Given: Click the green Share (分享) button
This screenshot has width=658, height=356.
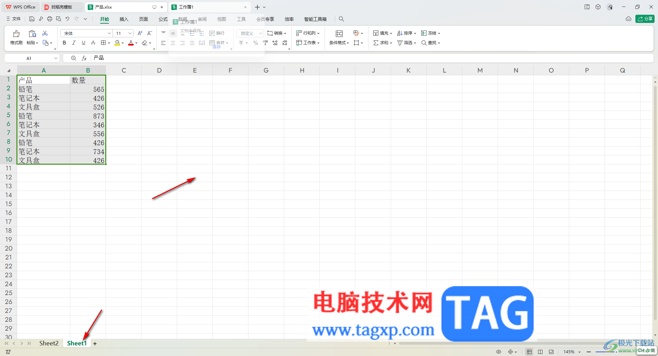Looking at the screenshot, I should [645, 19].
